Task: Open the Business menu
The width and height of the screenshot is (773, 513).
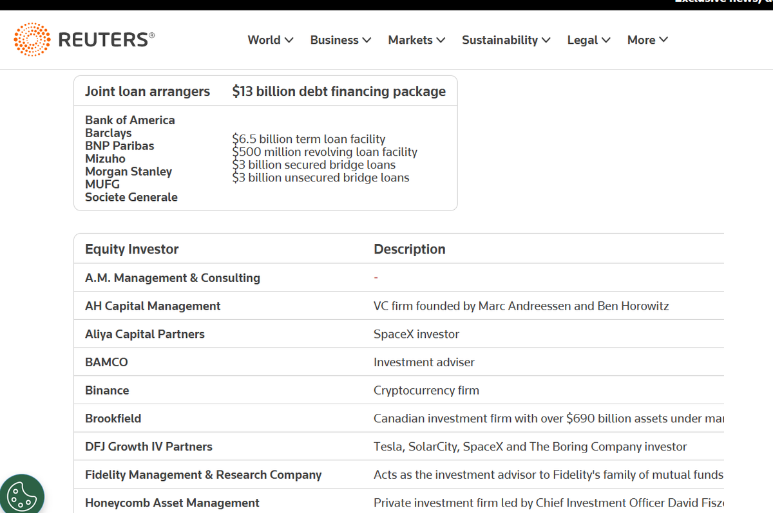Action: click(x=341, y=40)
